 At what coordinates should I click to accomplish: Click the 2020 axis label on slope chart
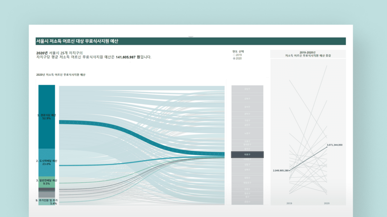coord(327,203)
